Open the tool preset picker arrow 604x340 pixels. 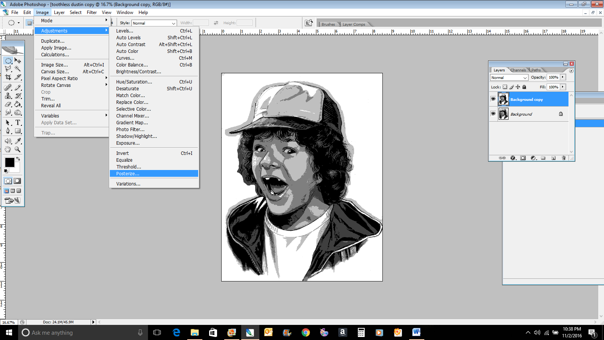[x=18, y=23]
